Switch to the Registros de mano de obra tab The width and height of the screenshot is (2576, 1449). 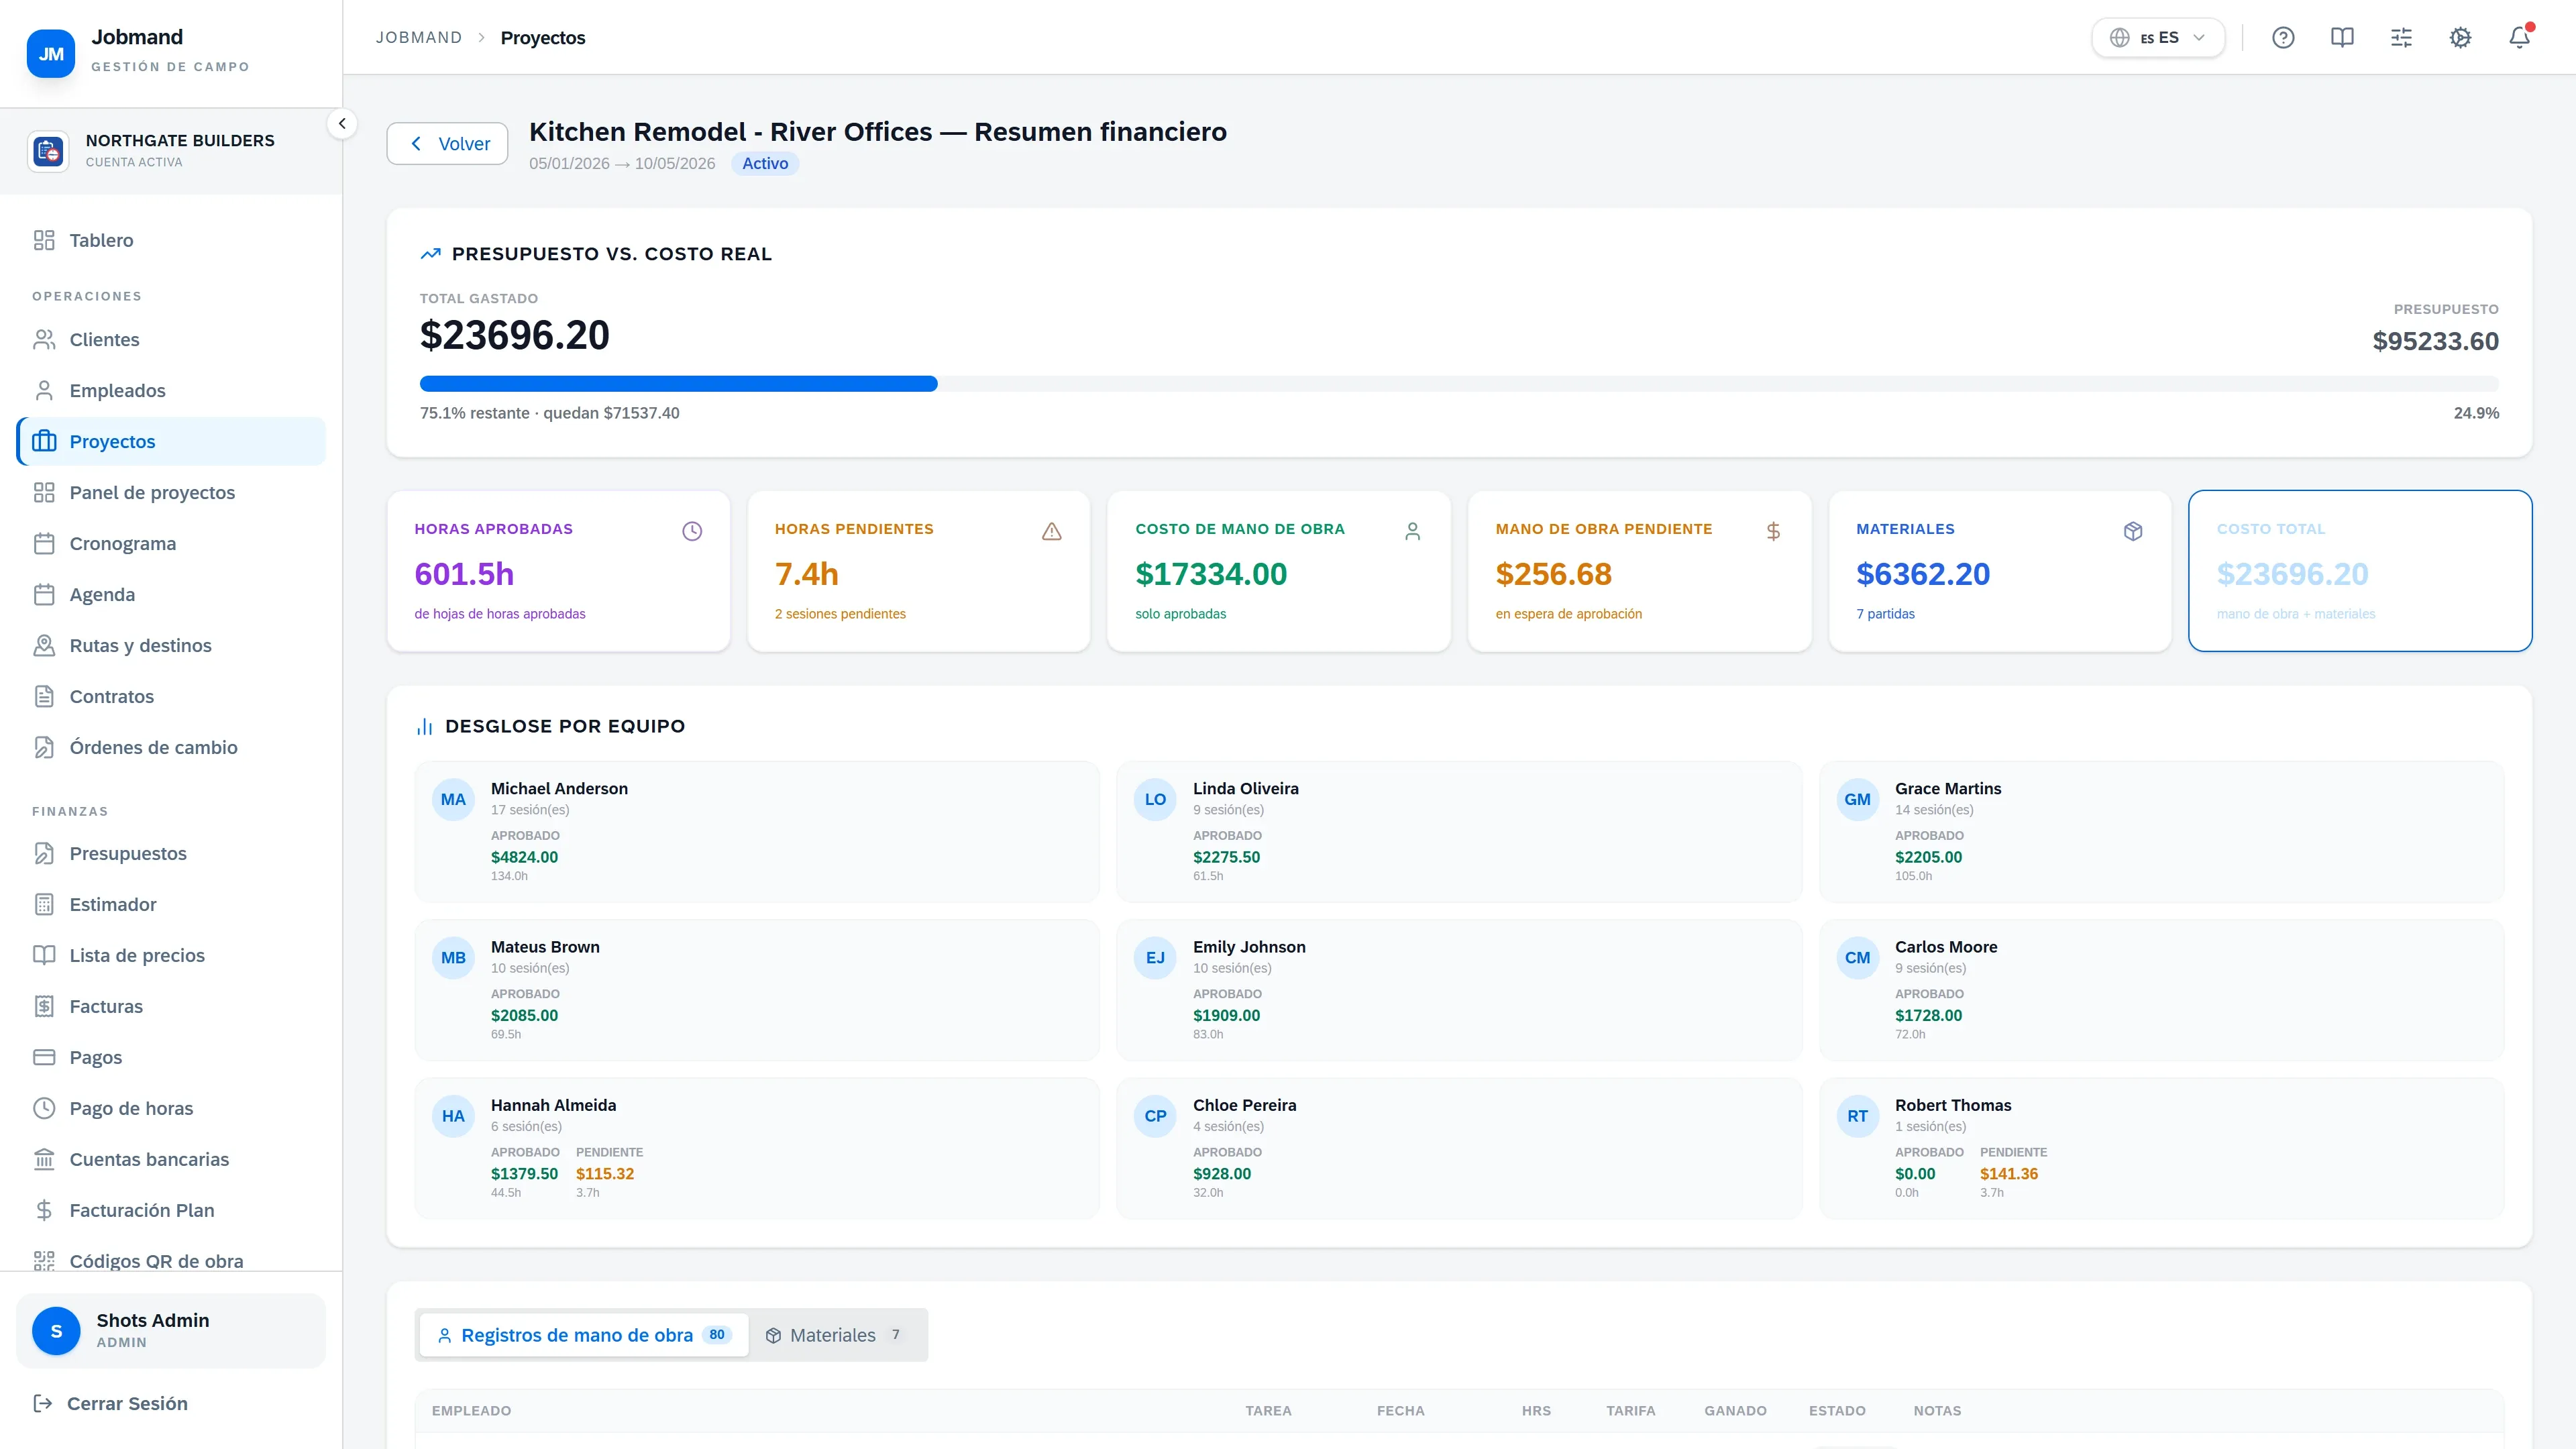584,1335
